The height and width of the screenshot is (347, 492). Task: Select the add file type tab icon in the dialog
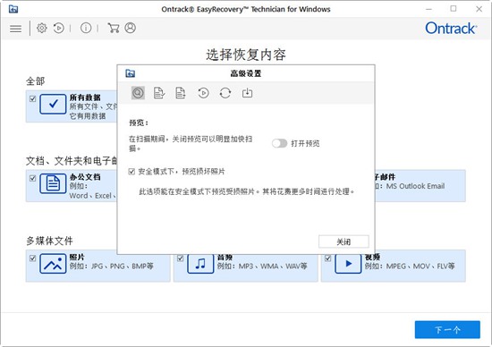coord(181,93)
